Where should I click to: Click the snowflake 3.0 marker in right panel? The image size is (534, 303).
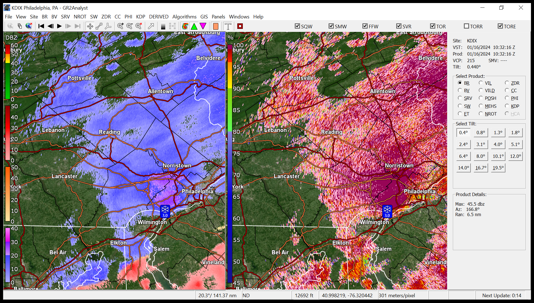[x=387, y=211]
